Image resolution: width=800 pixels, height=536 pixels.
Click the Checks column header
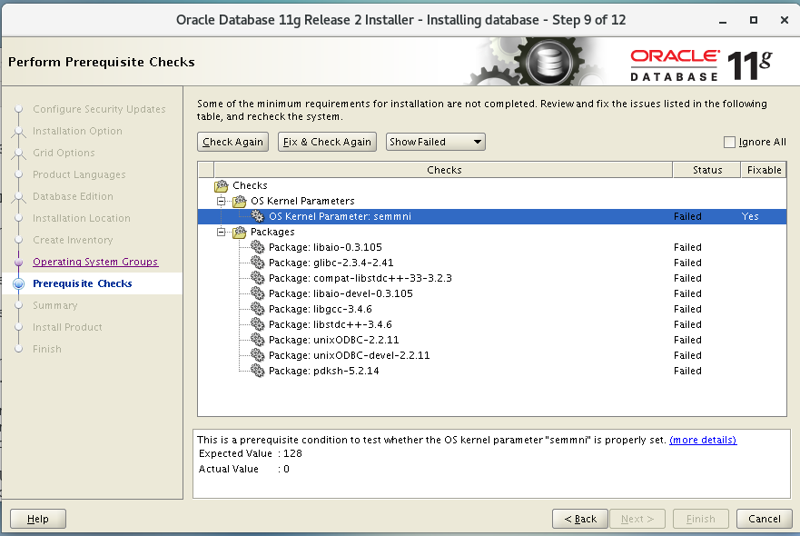click(x=444, y=170)
